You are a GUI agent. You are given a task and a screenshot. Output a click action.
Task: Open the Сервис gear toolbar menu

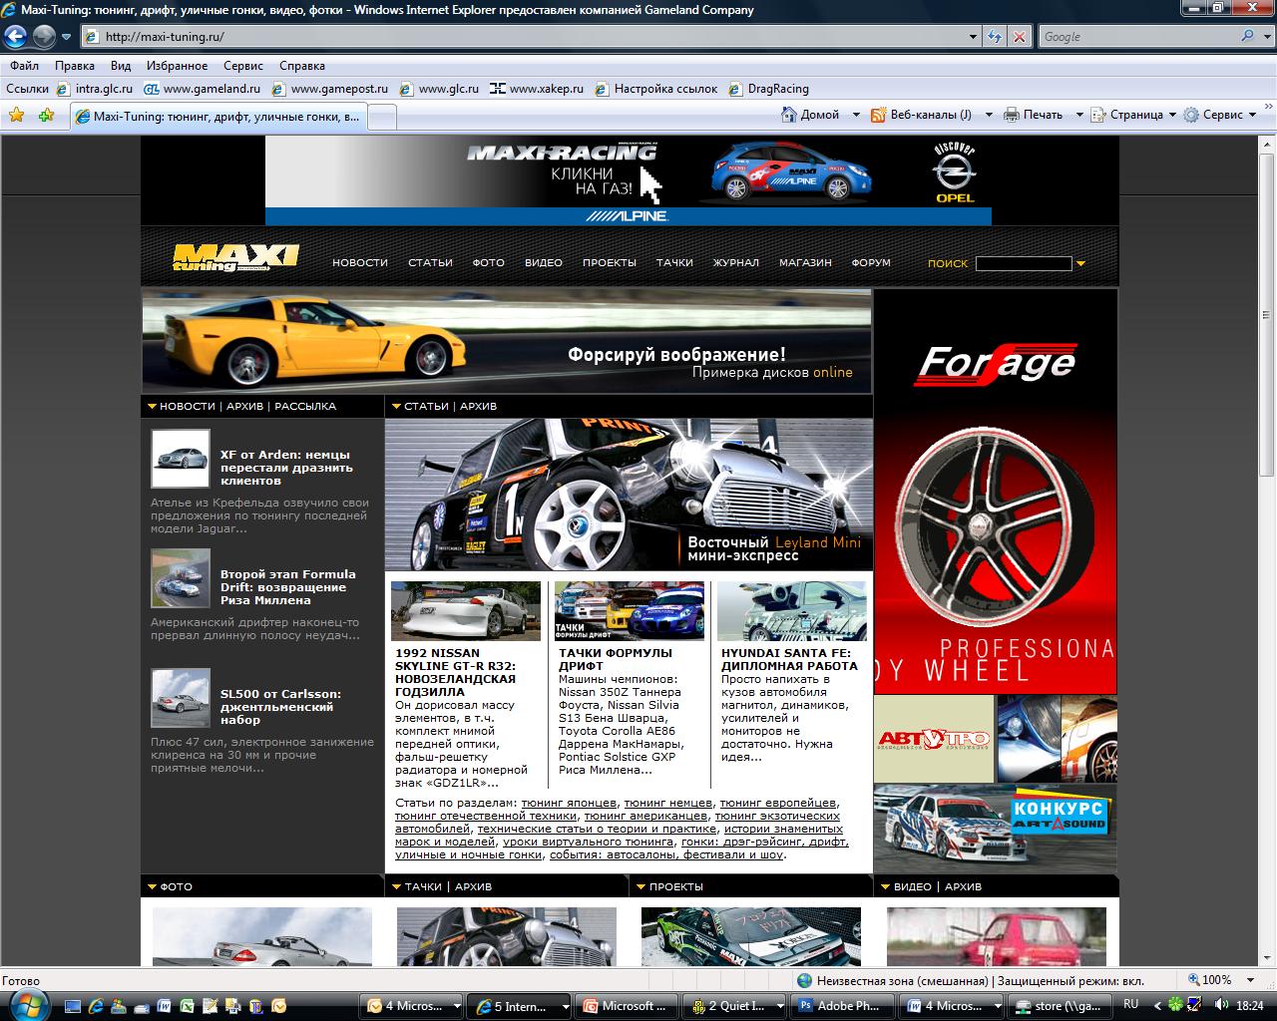1220,115
